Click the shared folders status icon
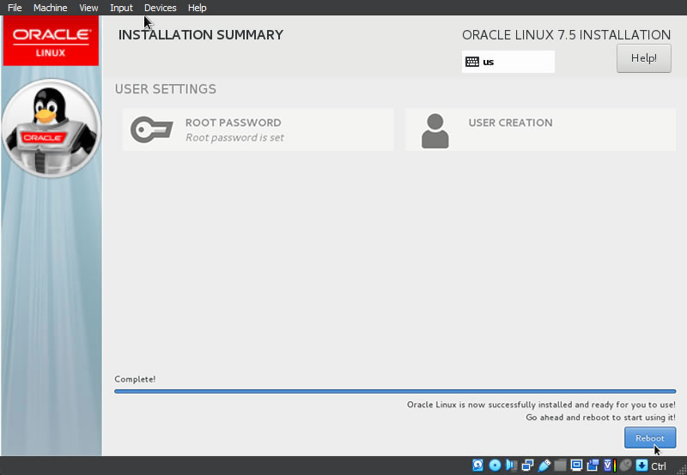 [560, 466]
